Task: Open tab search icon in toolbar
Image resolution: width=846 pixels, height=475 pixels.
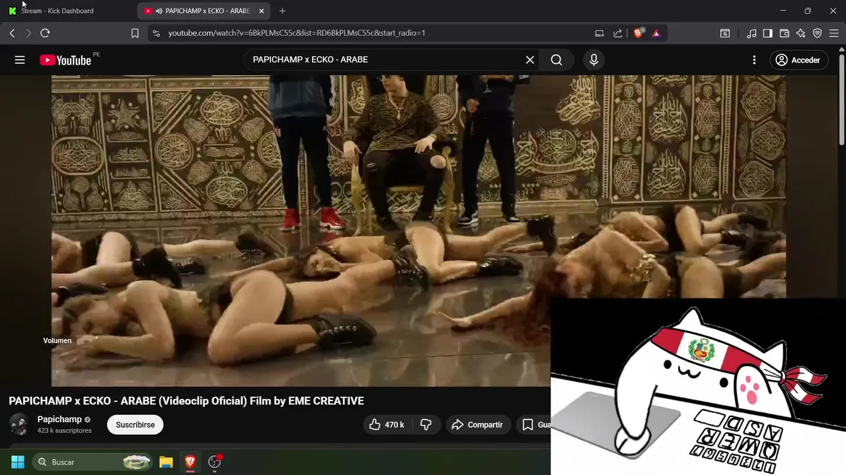Action: point(725,33)
